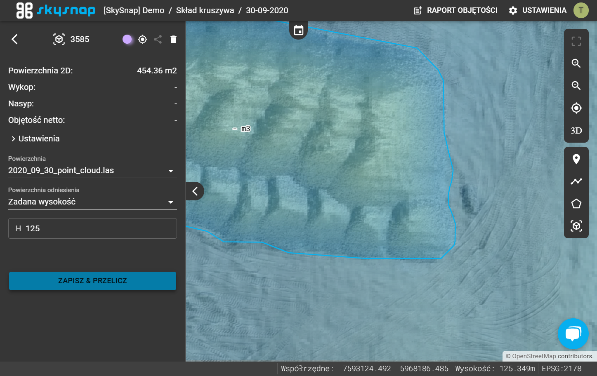
Task: Click ZAPISZ & PRZELICZ button
Action: [92, 281]
